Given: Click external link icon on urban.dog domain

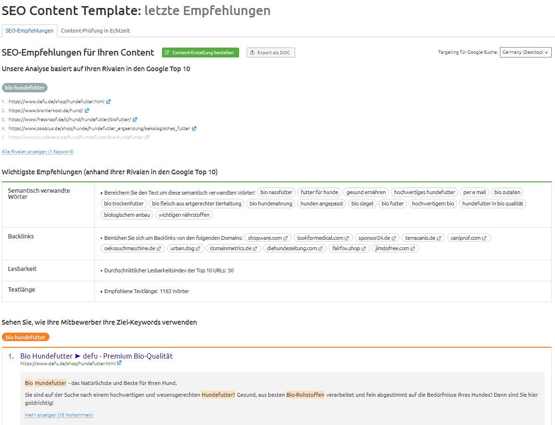Looking at the screenshot, I should [x=197, y=248].
